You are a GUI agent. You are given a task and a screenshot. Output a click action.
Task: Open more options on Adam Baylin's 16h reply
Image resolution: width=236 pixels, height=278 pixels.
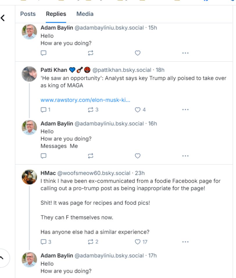(185, 156)
